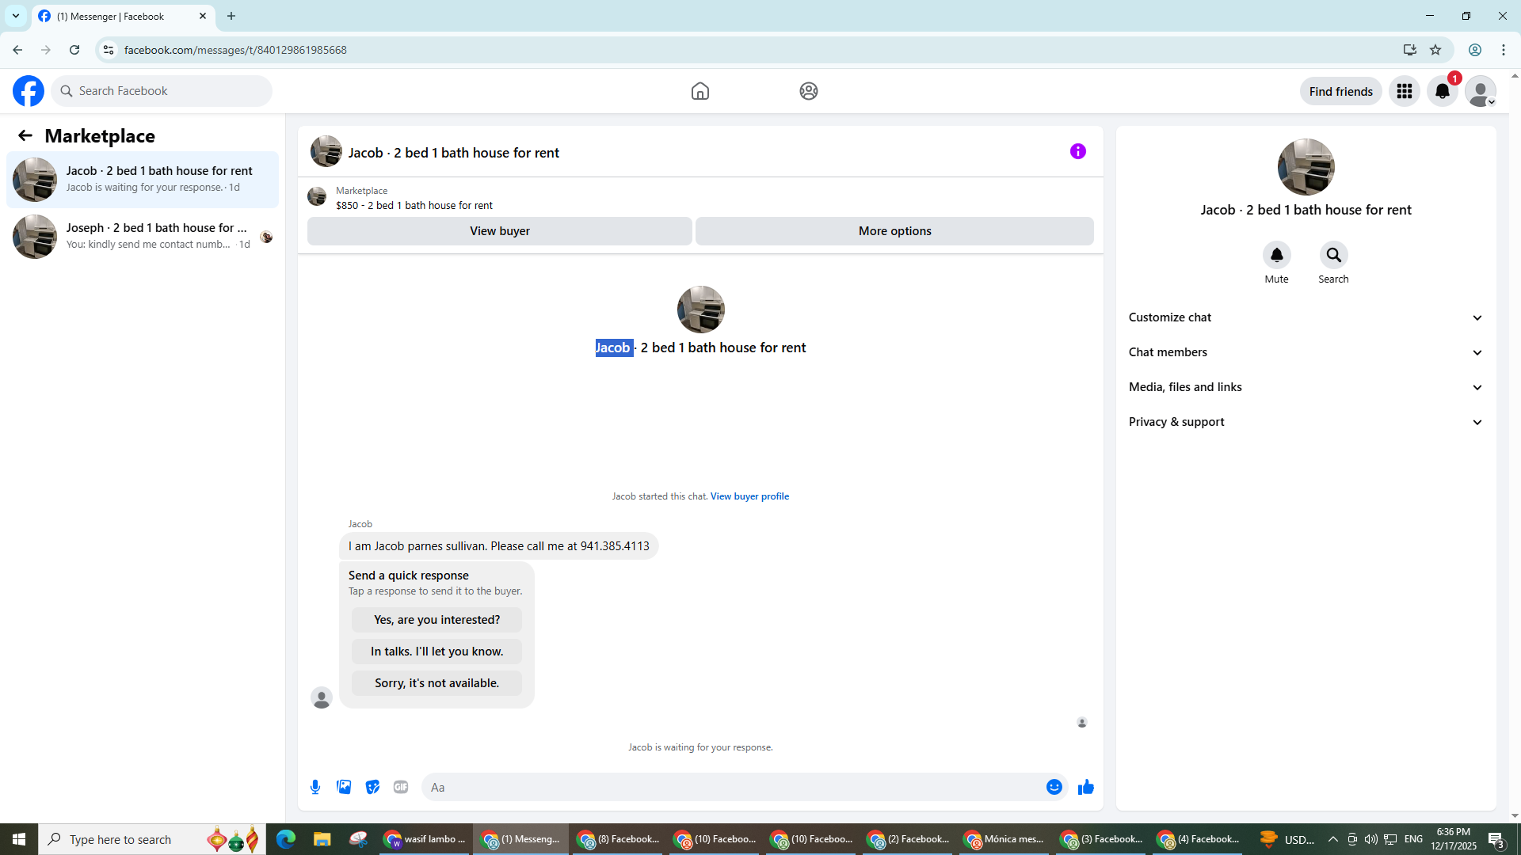Open Facebook notifications bell
The width and height of the screenshot is (1521, 855).
click(x=1442, y=91)
